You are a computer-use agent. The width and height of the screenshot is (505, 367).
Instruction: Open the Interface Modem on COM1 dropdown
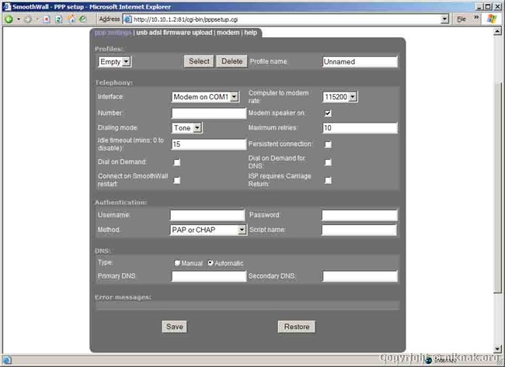coord(205,96)
